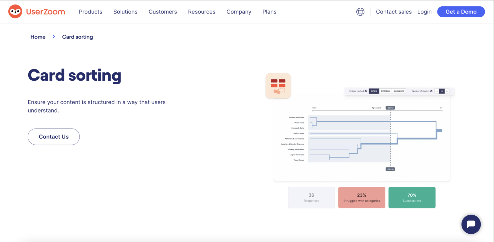Go to the Customers section
Viewport: 494px width, 242px height.
[x=163, y=12]
